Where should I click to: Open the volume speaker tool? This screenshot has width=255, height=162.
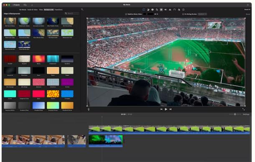tap(166, 10)
